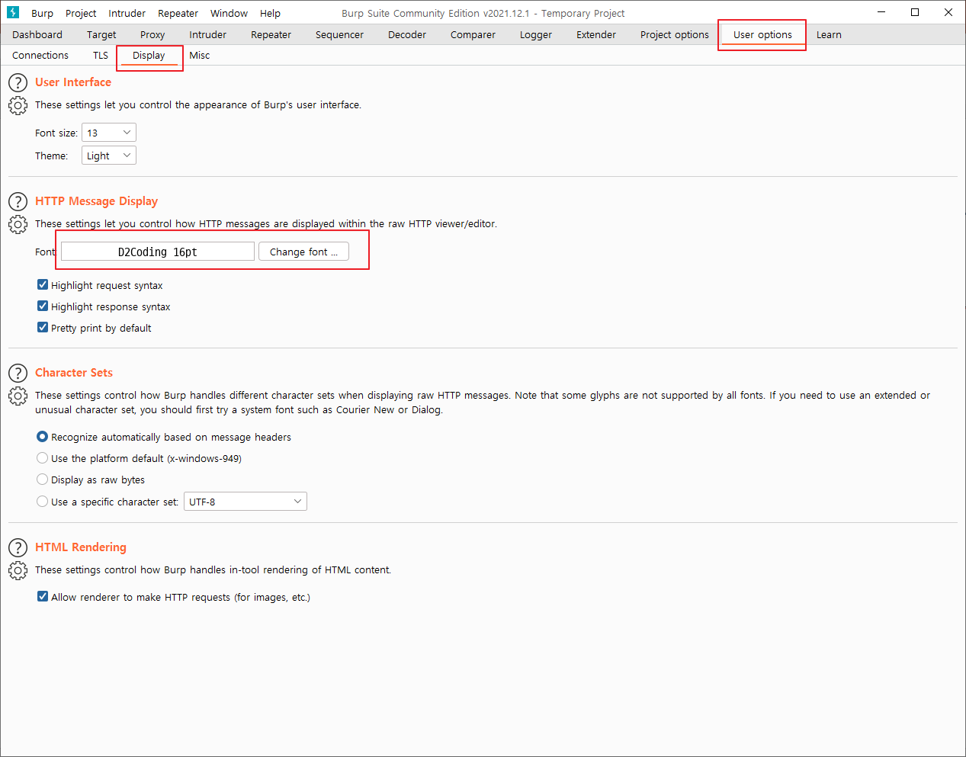Open the Help menu
The height and width of the screenshot is (757, 966).
270,13
